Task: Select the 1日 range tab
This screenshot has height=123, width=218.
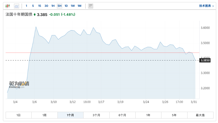Action: point(19,115)
